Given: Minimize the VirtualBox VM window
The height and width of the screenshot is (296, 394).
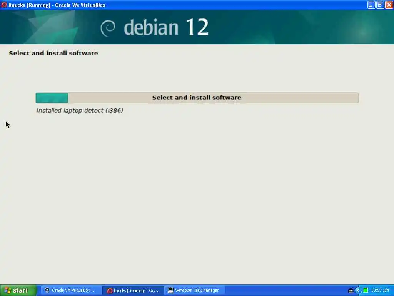Looking at the screenshot, I should point(371,5).
